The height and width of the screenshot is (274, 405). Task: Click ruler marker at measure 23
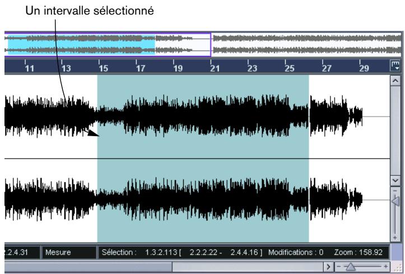[x=252, y=68]
